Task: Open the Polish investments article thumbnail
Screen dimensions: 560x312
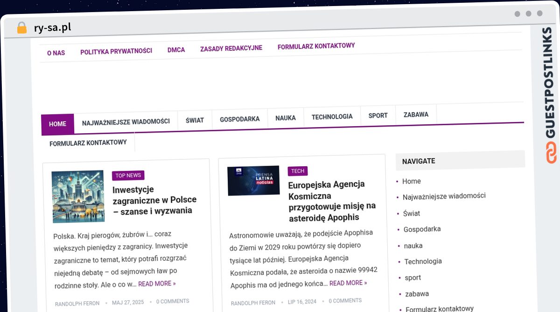Action: pos(78,197)
